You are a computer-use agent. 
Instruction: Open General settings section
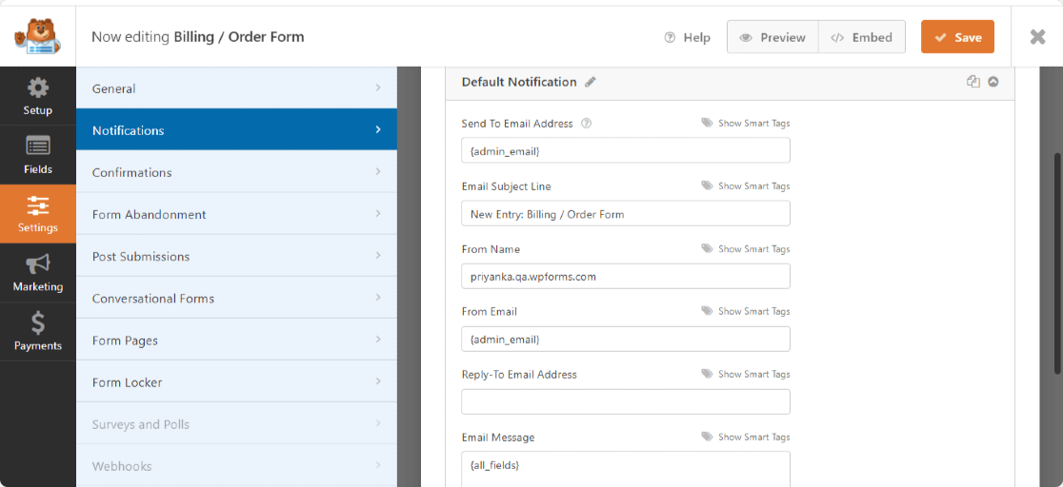tap(236, 88)
